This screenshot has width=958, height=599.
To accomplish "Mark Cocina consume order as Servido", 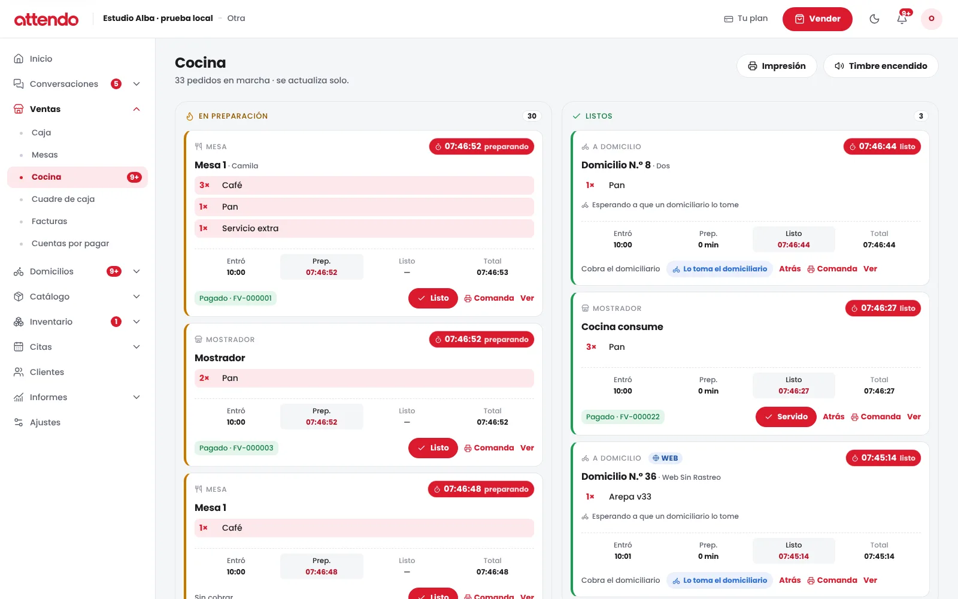I will 786,417.
